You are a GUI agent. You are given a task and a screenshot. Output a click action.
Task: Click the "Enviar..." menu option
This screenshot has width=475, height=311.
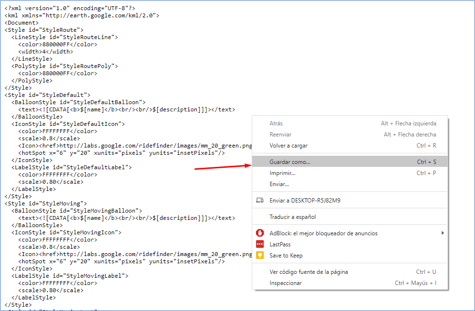pos(279,184)
